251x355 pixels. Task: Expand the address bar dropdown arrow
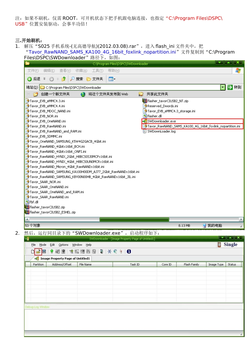click(223, 87)
